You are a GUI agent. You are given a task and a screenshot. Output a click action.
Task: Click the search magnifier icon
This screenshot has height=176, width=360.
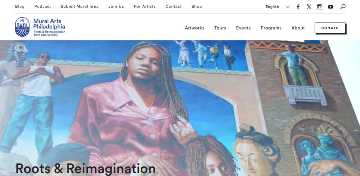point(343,7)
